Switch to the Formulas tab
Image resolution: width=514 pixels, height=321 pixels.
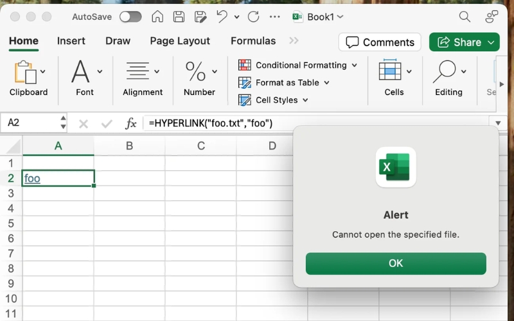(253, 41)
